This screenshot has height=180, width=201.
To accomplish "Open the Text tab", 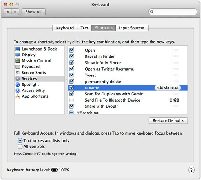I will [84, 28].
